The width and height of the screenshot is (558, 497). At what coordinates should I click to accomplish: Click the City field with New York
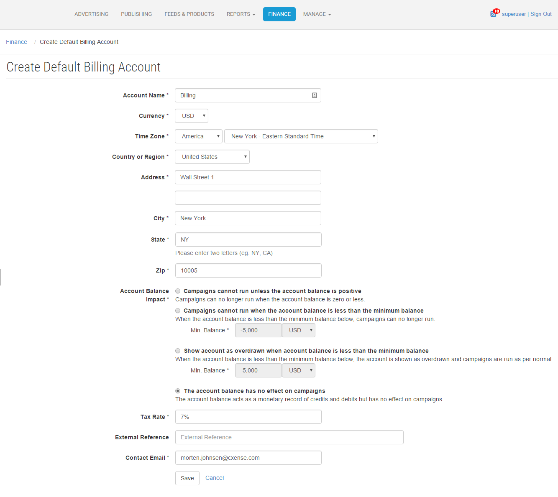(x=248, y=218)
